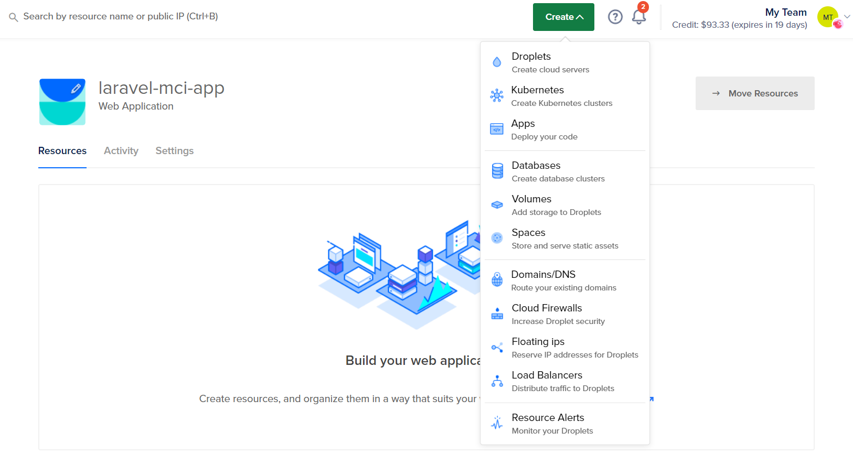Open the notifications bell
Image resolution: width=853 pixels, height=475 pixels.
pyautogui.click(x=638, y=17)
